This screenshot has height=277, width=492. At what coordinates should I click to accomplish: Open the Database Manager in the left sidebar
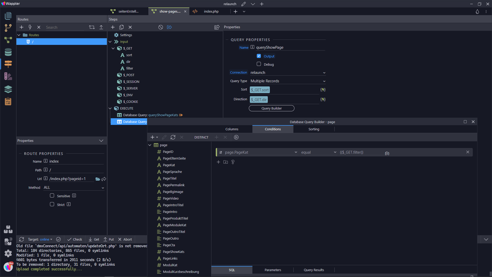8,52
